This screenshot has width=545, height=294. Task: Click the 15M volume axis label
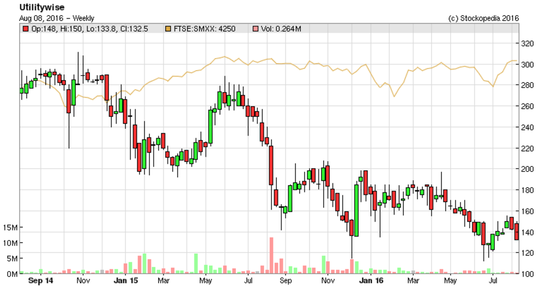[10, 228]
